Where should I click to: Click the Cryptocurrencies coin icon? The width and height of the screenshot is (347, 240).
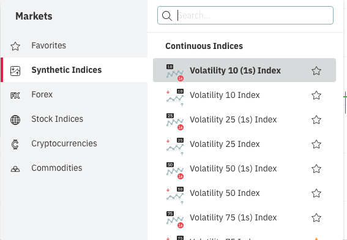(x=15, y=144)
